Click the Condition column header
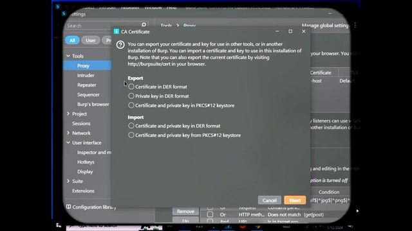The image size is (412, 231). click(329, 192)
